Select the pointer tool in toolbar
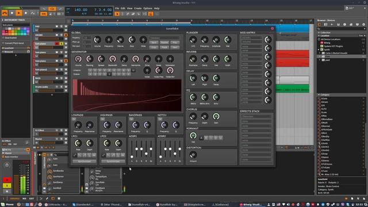This screenshot has width=368, height=207. click(117, 14)
